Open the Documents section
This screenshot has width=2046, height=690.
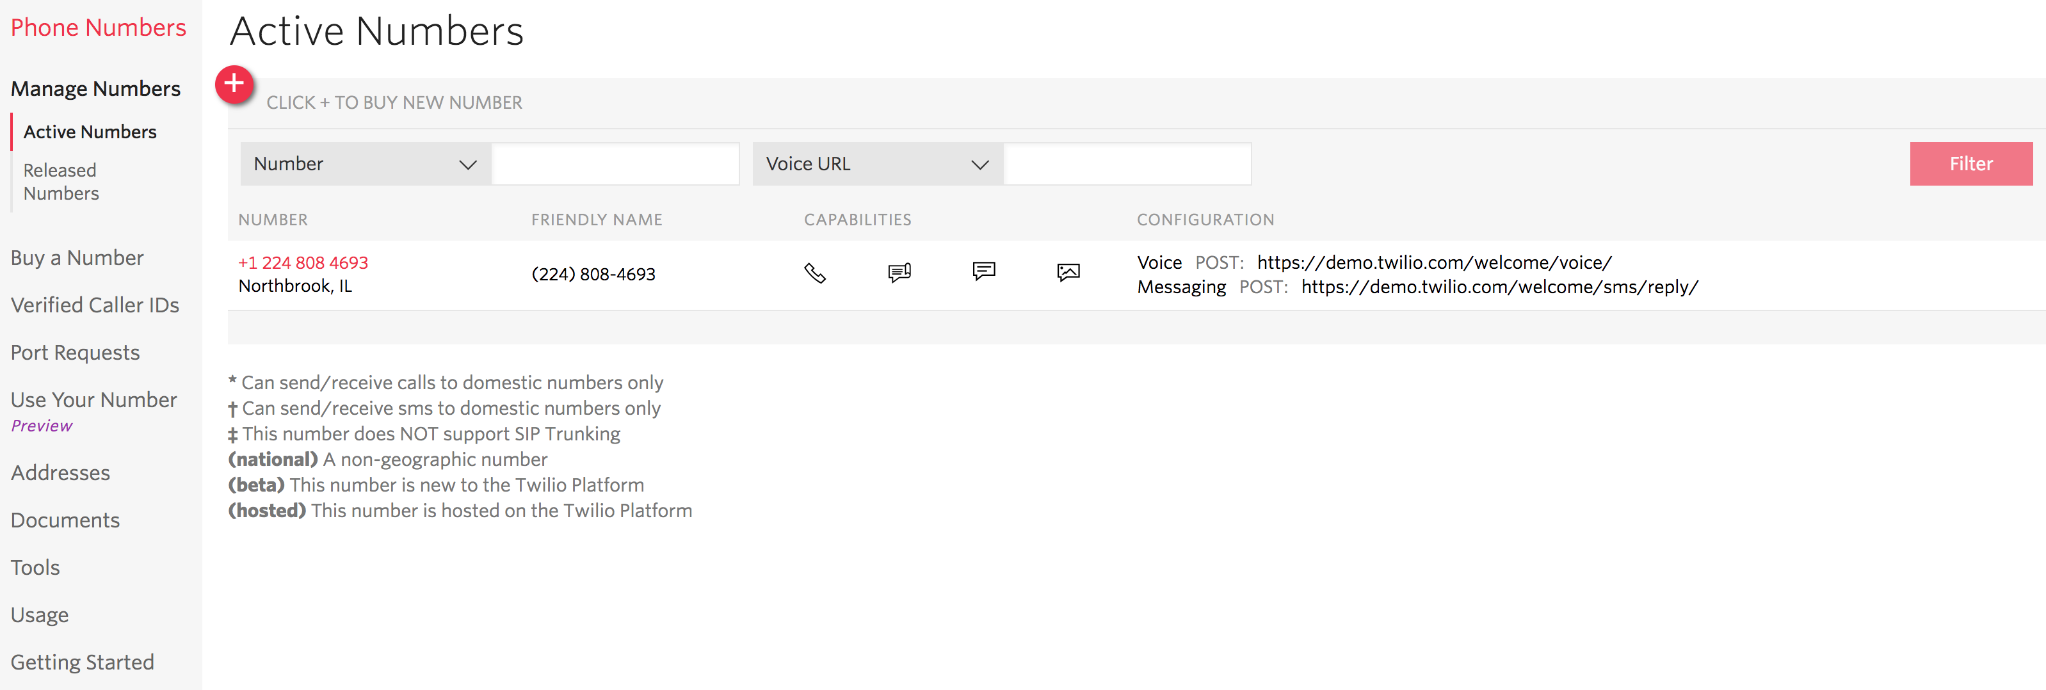click(65, 520)
